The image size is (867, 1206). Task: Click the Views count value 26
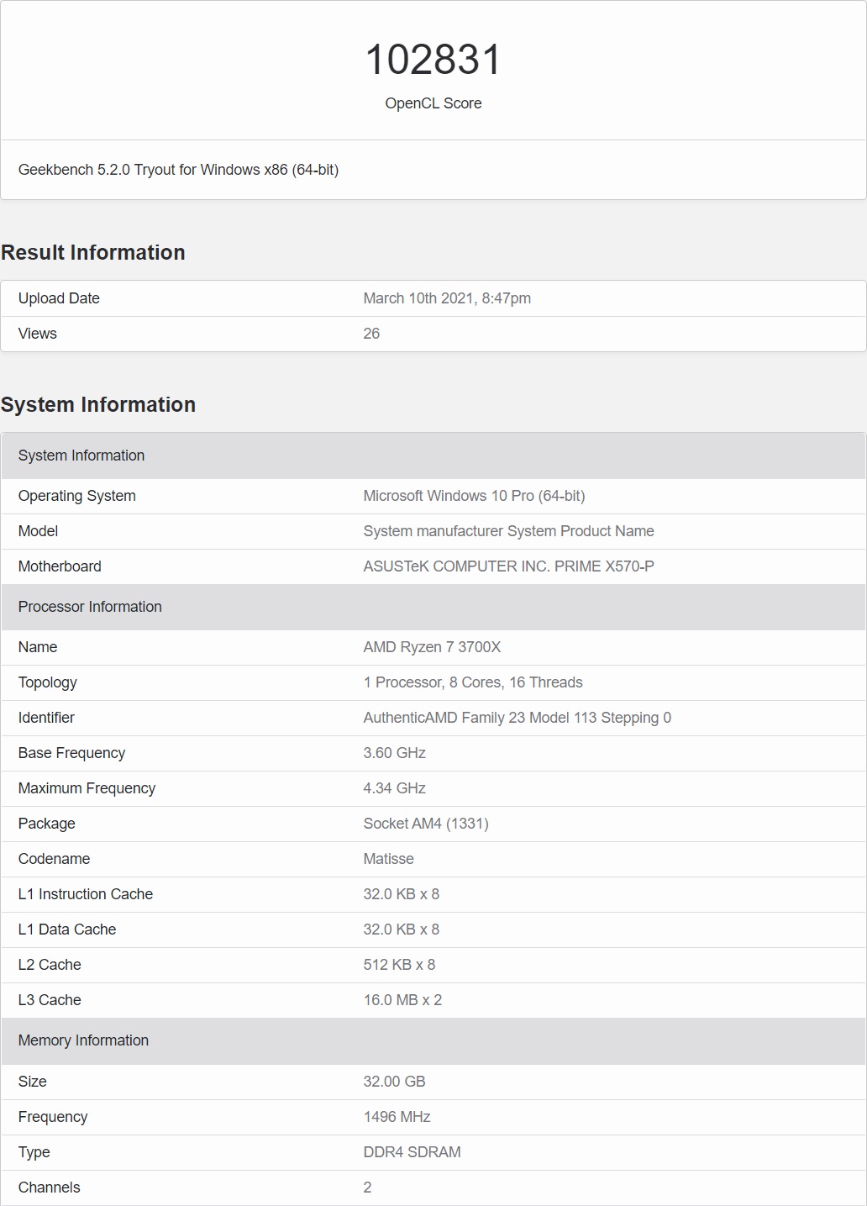coord(371,334)
